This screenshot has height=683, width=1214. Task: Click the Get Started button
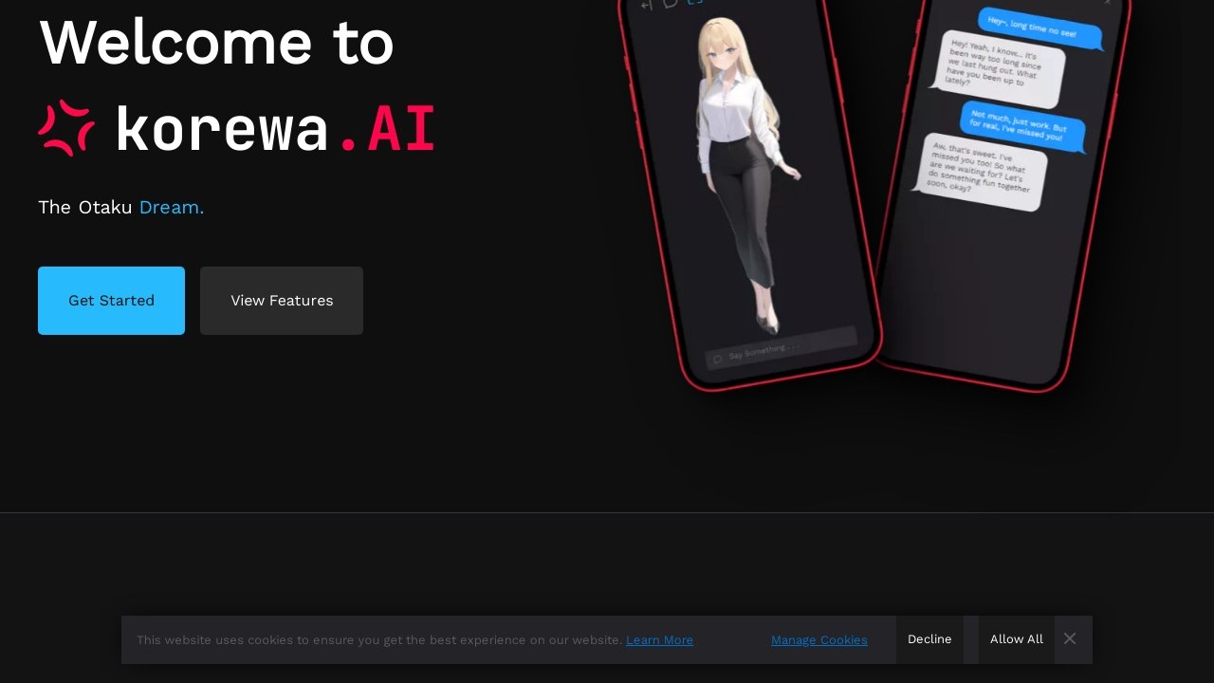[x=111, y=301]
